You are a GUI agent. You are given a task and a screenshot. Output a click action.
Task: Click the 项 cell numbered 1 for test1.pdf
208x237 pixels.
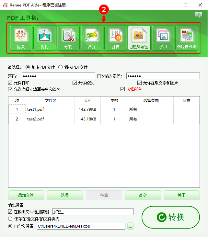17,109
